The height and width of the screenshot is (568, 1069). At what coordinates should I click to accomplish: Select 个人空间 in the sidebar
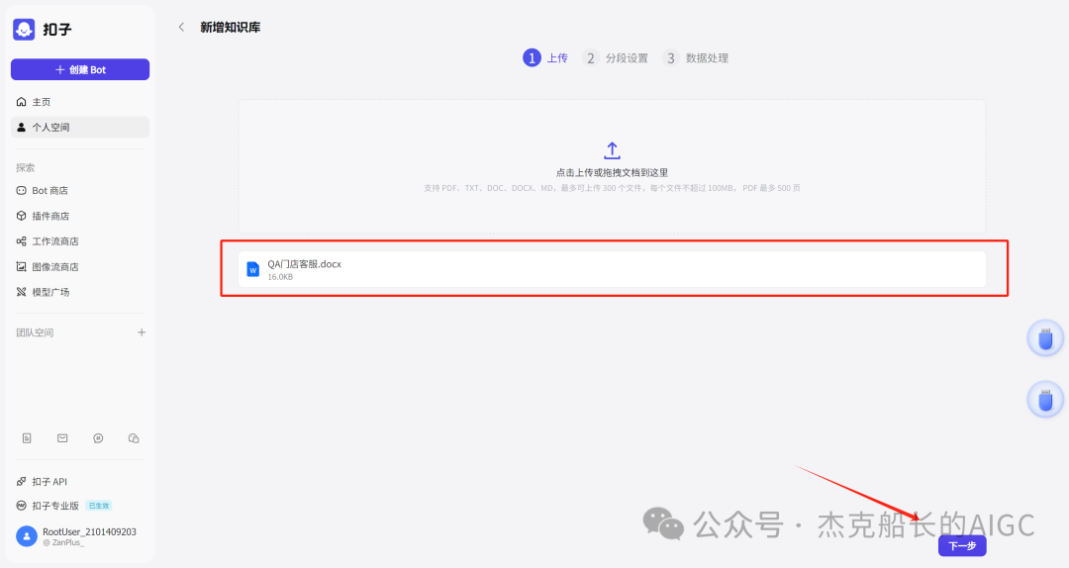click(x=80, y=127)
